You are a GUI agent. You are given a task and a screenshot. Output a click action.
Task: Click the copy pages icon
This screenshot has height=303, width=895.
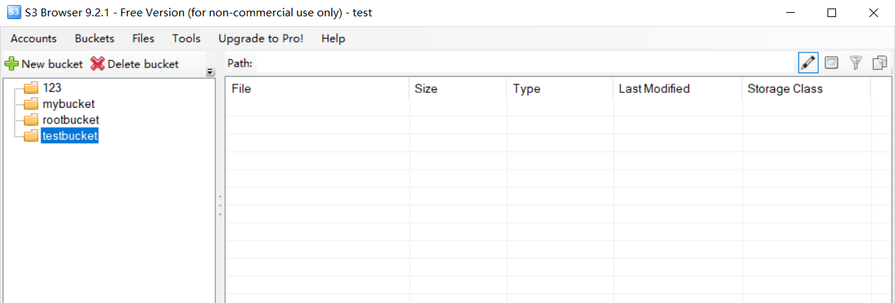pos(879,62)
